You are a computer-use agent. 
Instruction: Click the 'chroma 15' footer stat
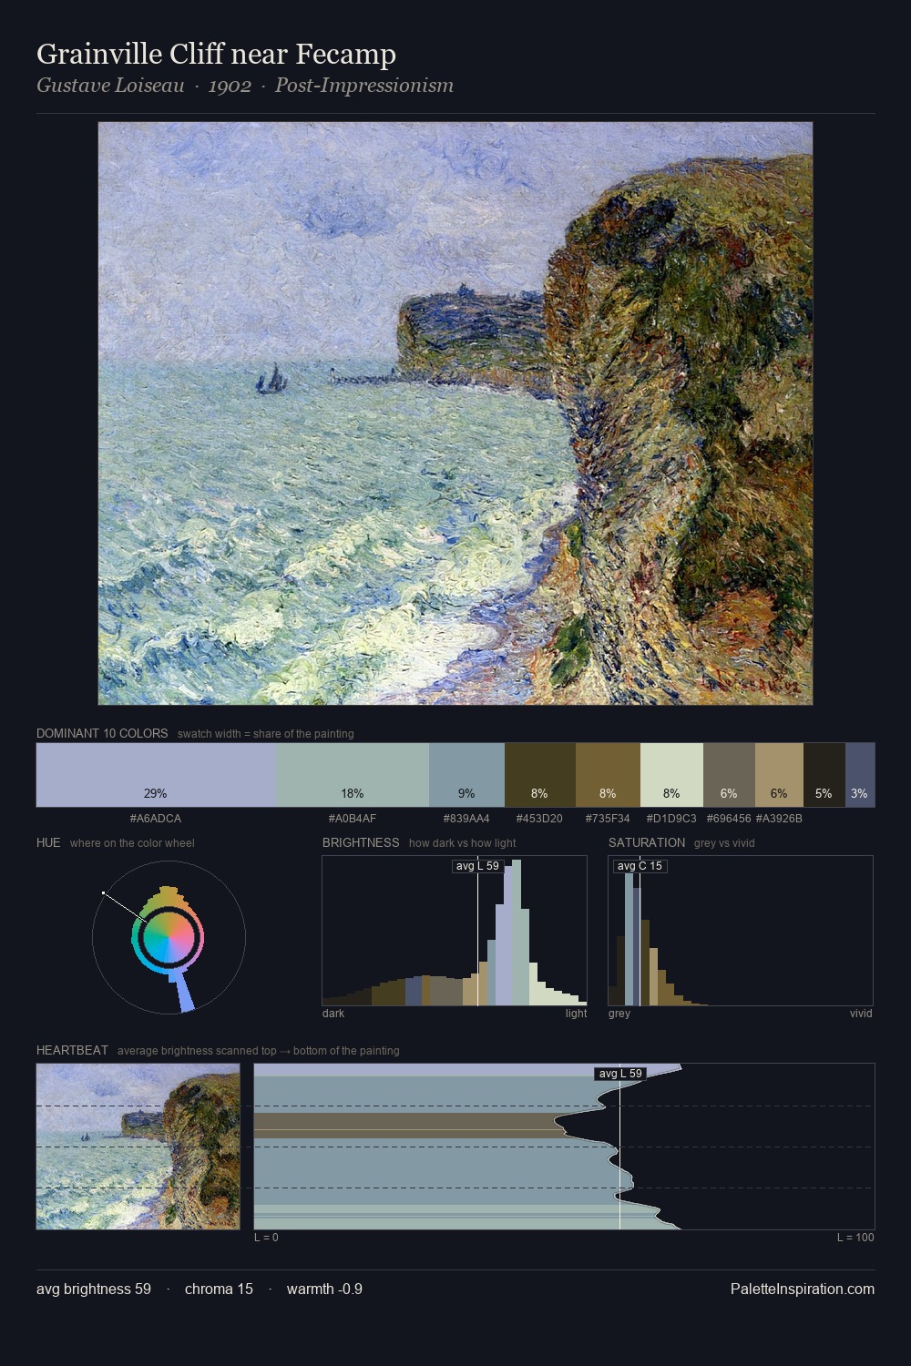[219, 1289]
